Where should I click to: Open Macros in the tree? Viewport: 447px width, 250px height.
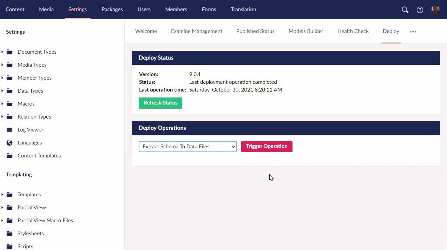pyautogui.click(x=26, y=104)
